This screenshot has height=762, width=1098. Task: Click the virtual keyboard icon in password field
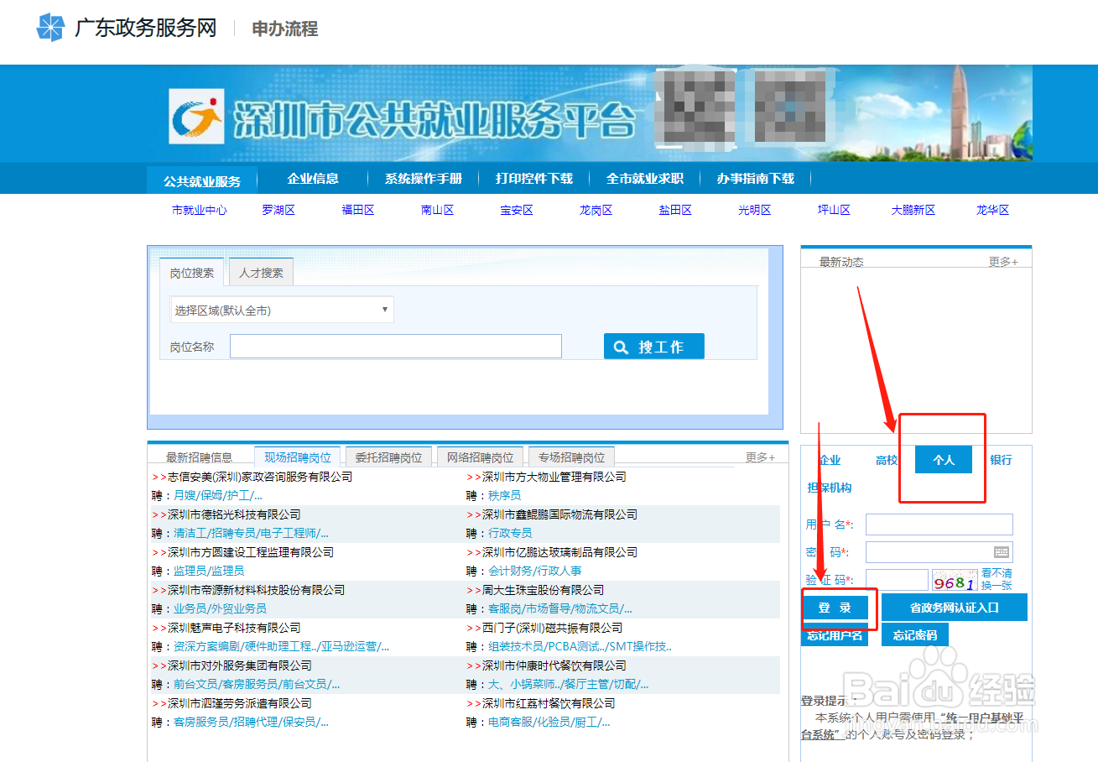click(x=1002, y=552)
